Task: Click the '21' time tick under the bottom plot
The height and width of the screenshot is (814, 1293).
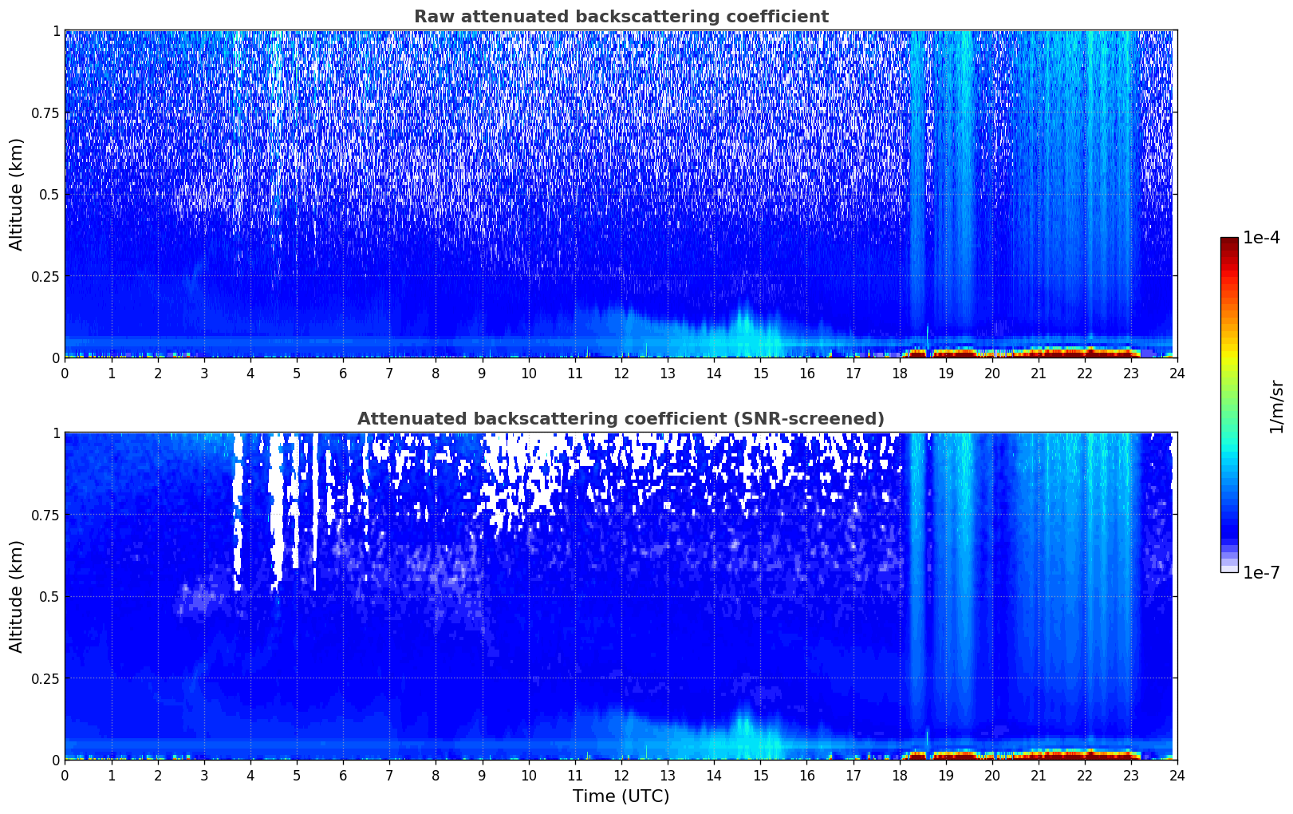Action: [1039, 775]
